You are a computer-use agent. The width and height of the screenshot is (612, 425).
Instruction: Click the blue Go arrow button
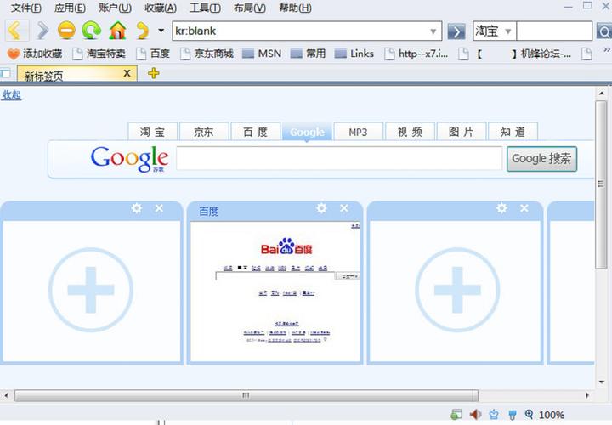pyautogui.click(x=456, y=31)
